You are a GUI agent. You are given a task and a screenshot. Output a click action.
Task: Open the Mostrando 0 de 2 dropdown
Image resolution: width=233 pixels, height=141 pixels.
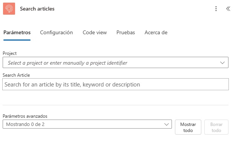87,124
